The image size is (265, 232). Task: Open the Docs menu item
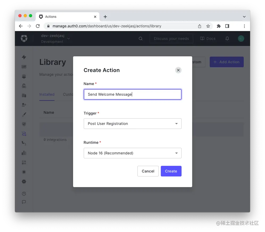(x=208, y=39)
